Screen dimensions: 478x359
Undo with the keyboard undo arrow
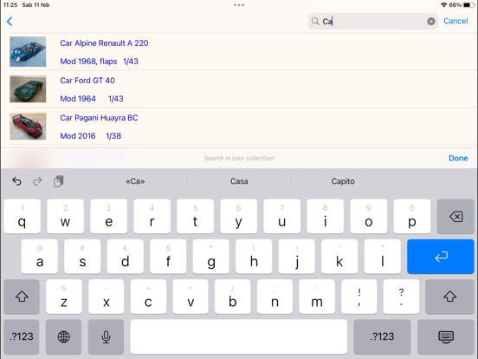pos(16,181)
